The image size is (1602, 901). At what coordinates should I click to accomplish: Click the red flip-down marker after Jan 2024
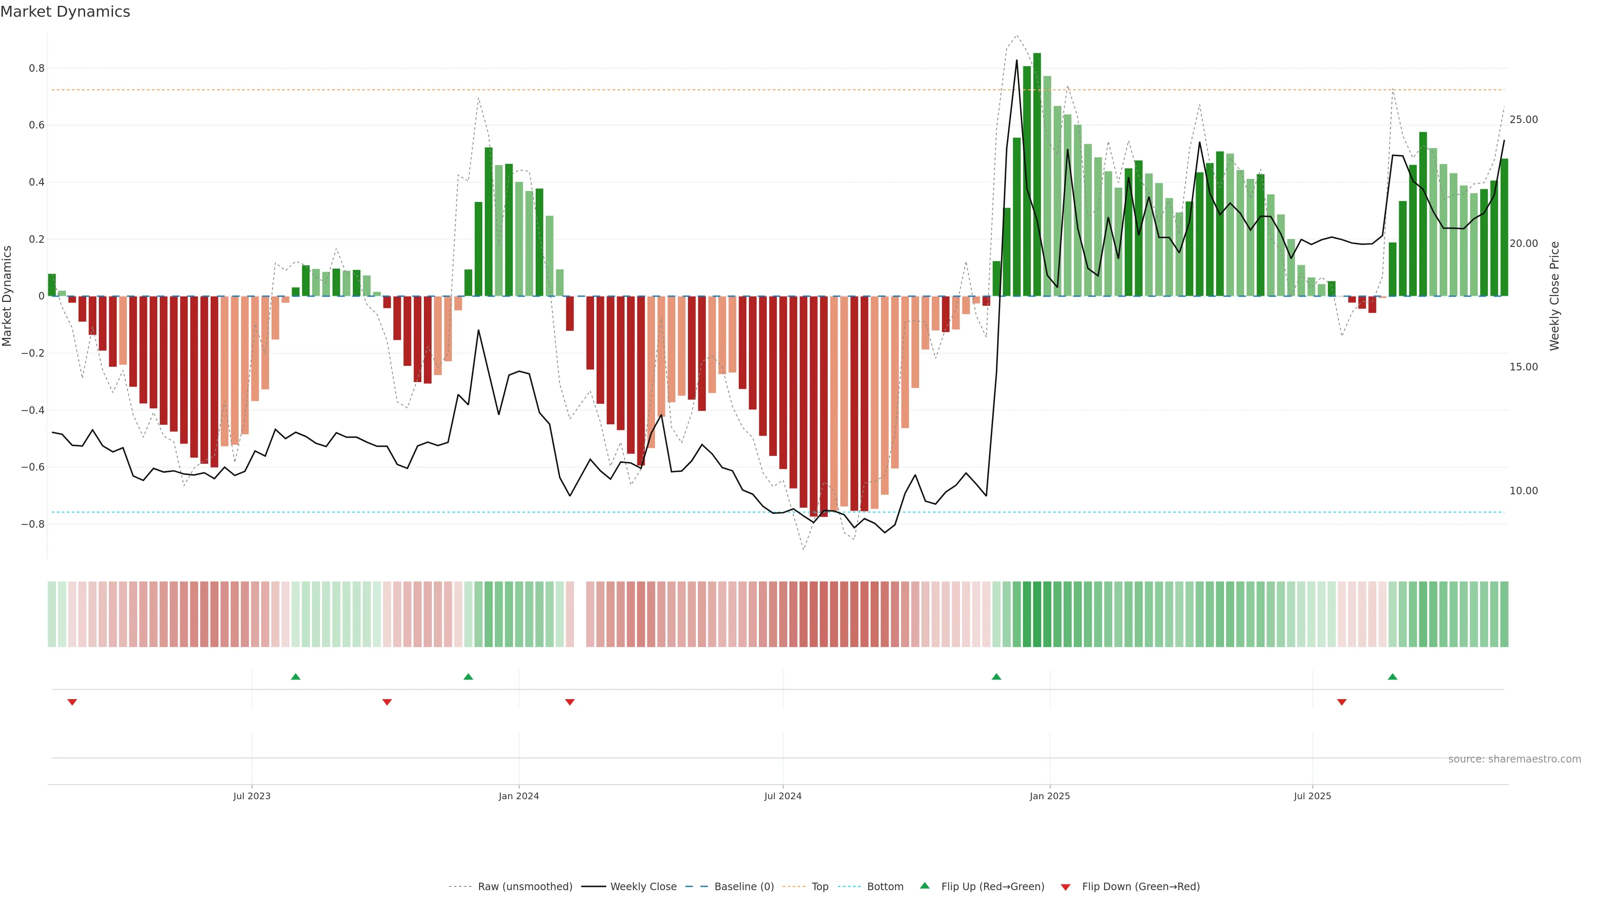[569, 702]
